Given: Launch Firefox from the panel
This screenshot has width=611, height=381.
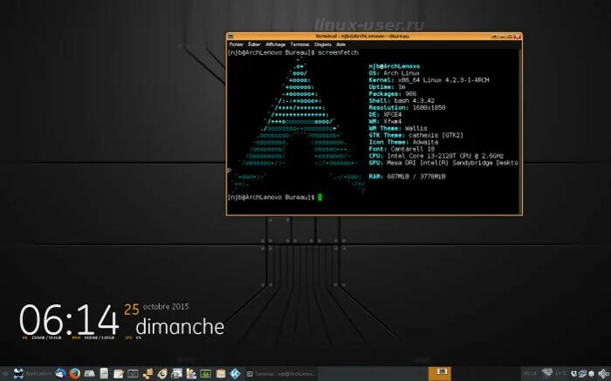Looking at the screenshot, I should point(75,374).
